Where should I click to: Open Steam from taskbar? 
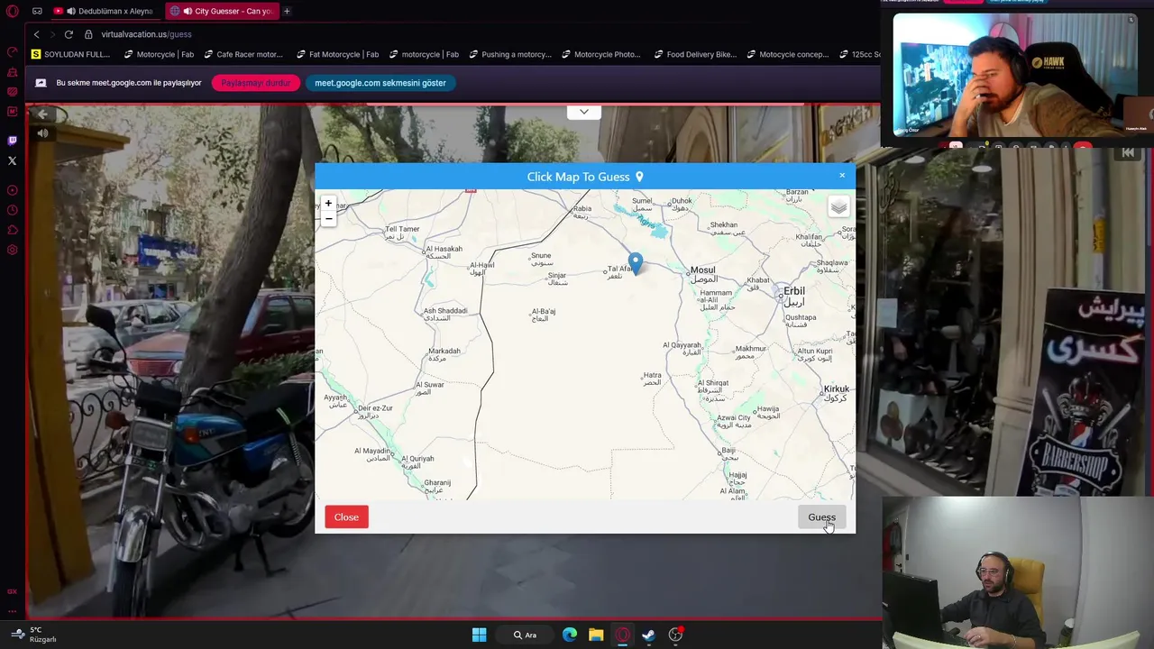click(648, 635)
